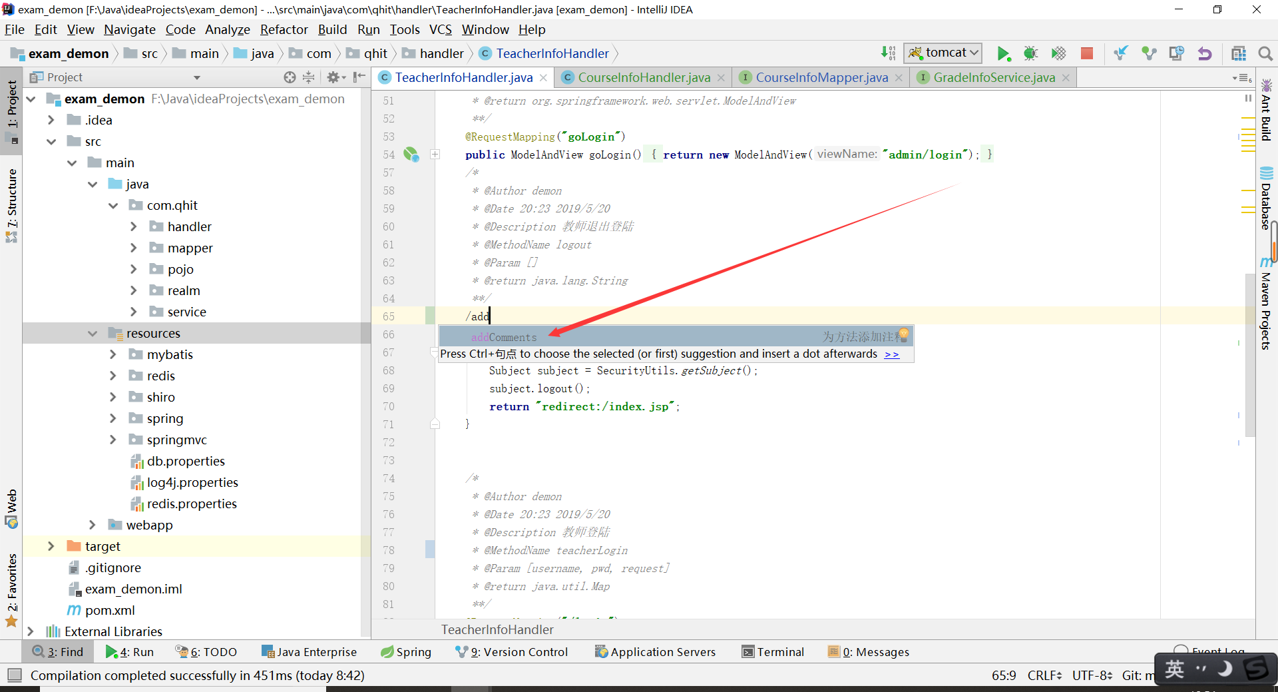Open the Ant Build side panel

[x=1266, y=110]
